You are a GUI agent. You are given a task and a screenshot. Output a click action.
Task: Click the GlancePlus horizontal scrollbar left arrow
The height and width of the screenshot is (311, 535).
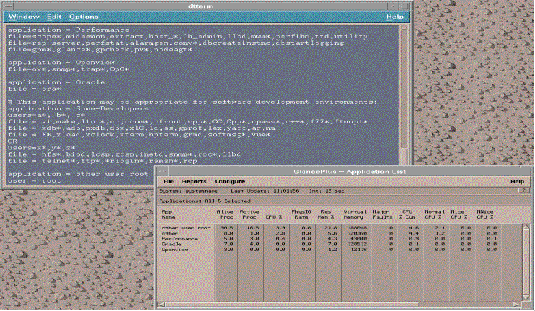click(x=160, y=305)
